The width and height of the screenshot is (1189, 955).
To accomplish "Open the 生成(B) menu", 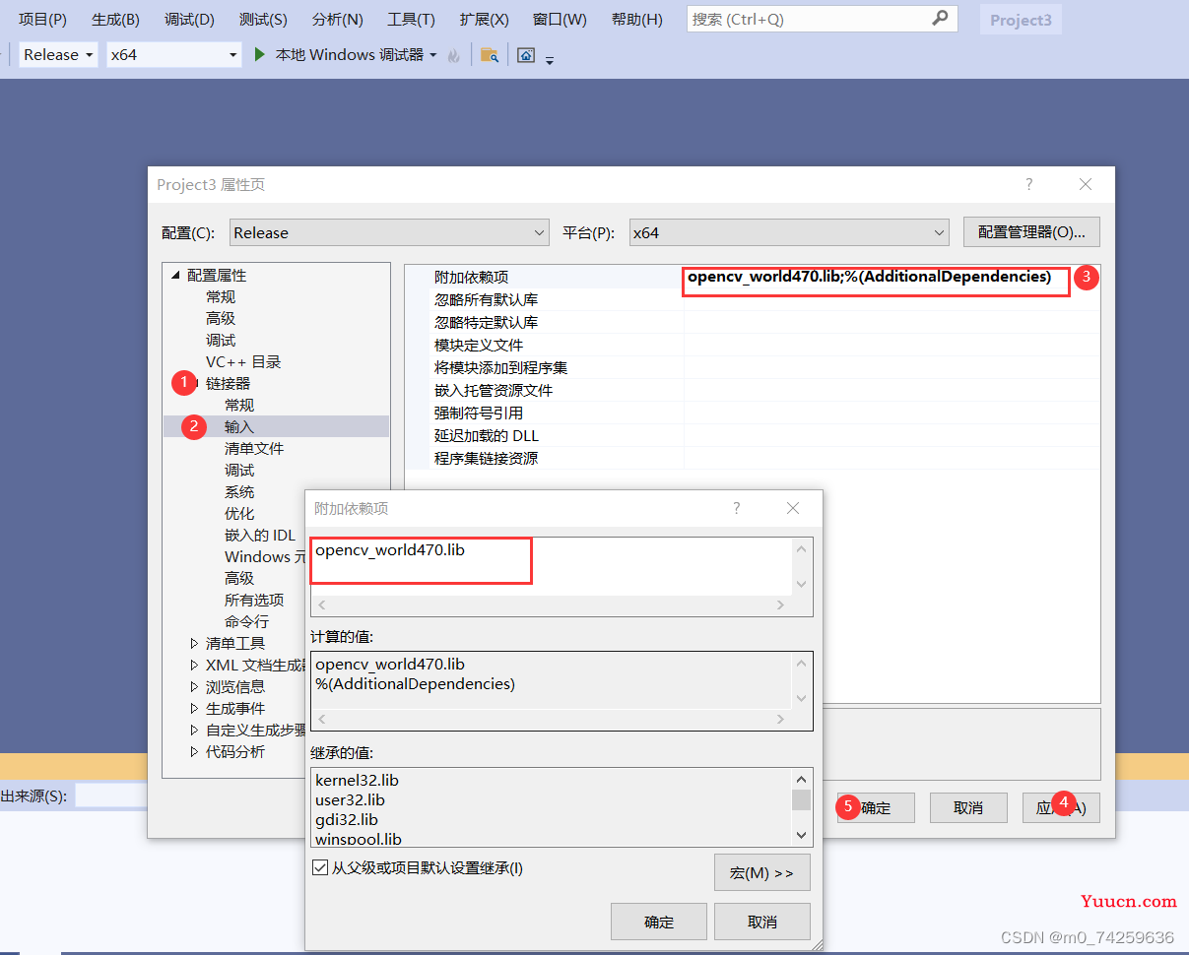I will (115, 20).
